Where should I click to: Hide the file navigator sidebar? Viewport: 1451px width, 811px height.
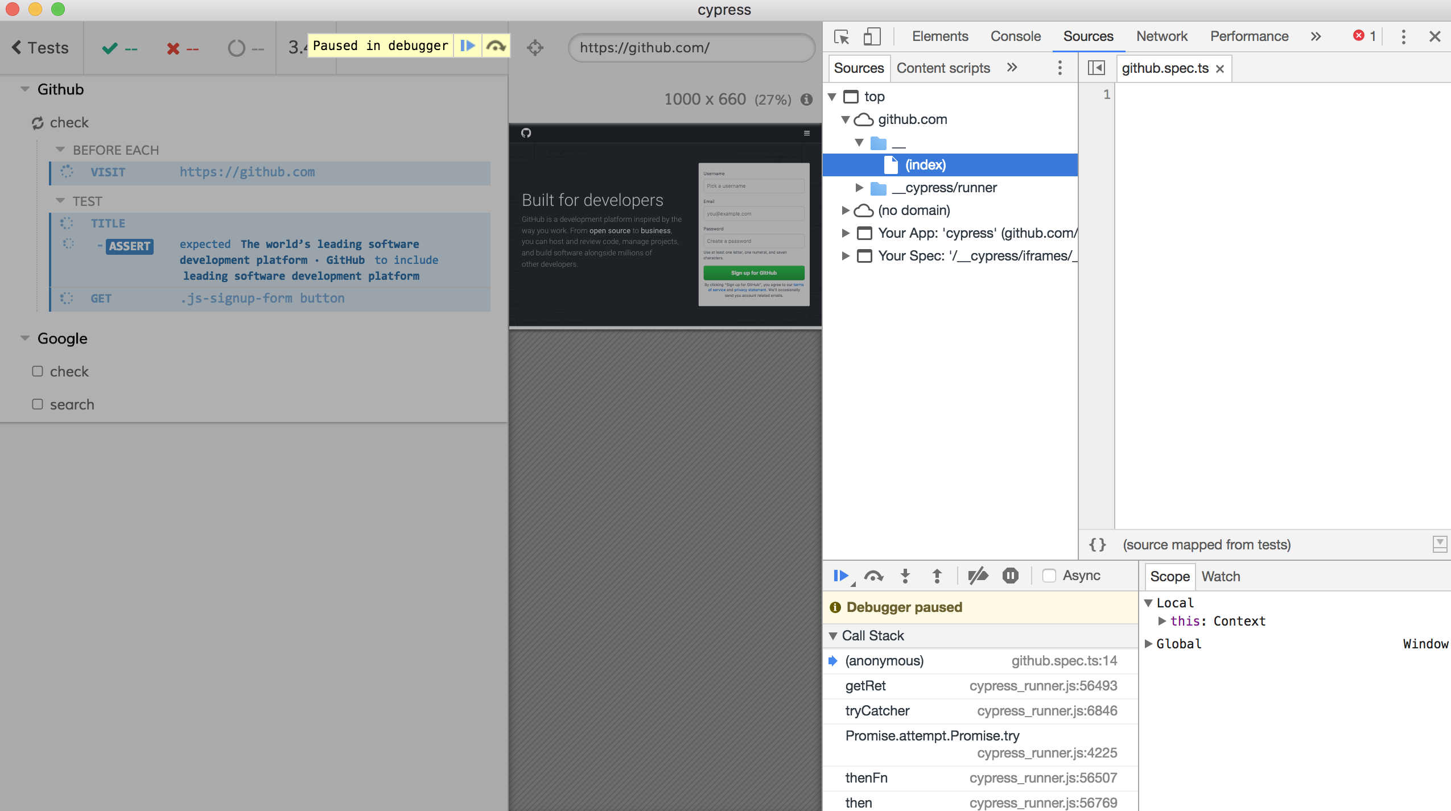click(1096, 68)
